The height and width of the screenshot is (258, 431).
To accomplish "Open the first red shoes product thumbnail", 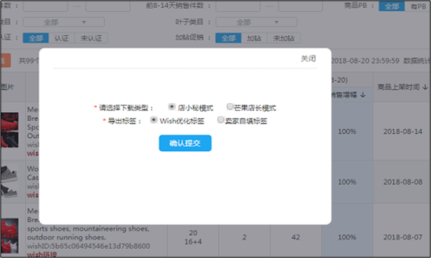I will coord(10,130).
